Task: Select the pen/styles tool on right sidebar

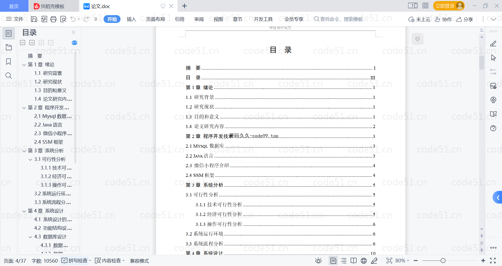Action: 493,44
